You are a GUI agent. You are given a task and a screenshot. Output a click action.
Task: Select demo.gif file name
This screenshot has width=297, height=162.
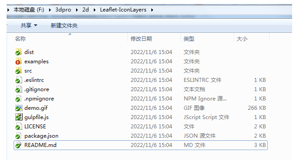coord(36,108)
